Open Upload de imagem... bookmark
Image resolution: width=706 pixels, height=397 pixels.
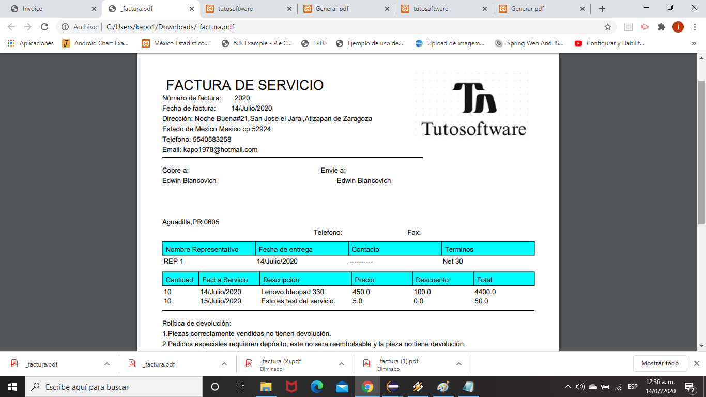[x=450, y=43]
